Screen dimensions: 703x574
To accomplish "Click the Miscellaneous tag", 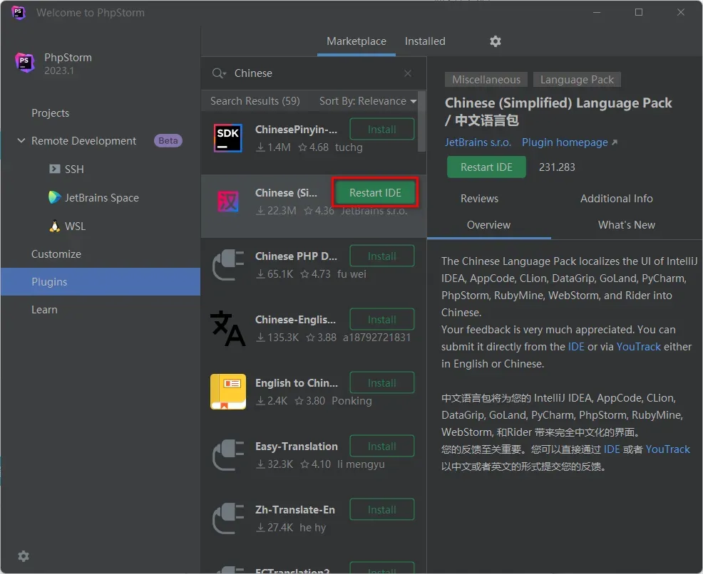I will click(x=486, y=80).
